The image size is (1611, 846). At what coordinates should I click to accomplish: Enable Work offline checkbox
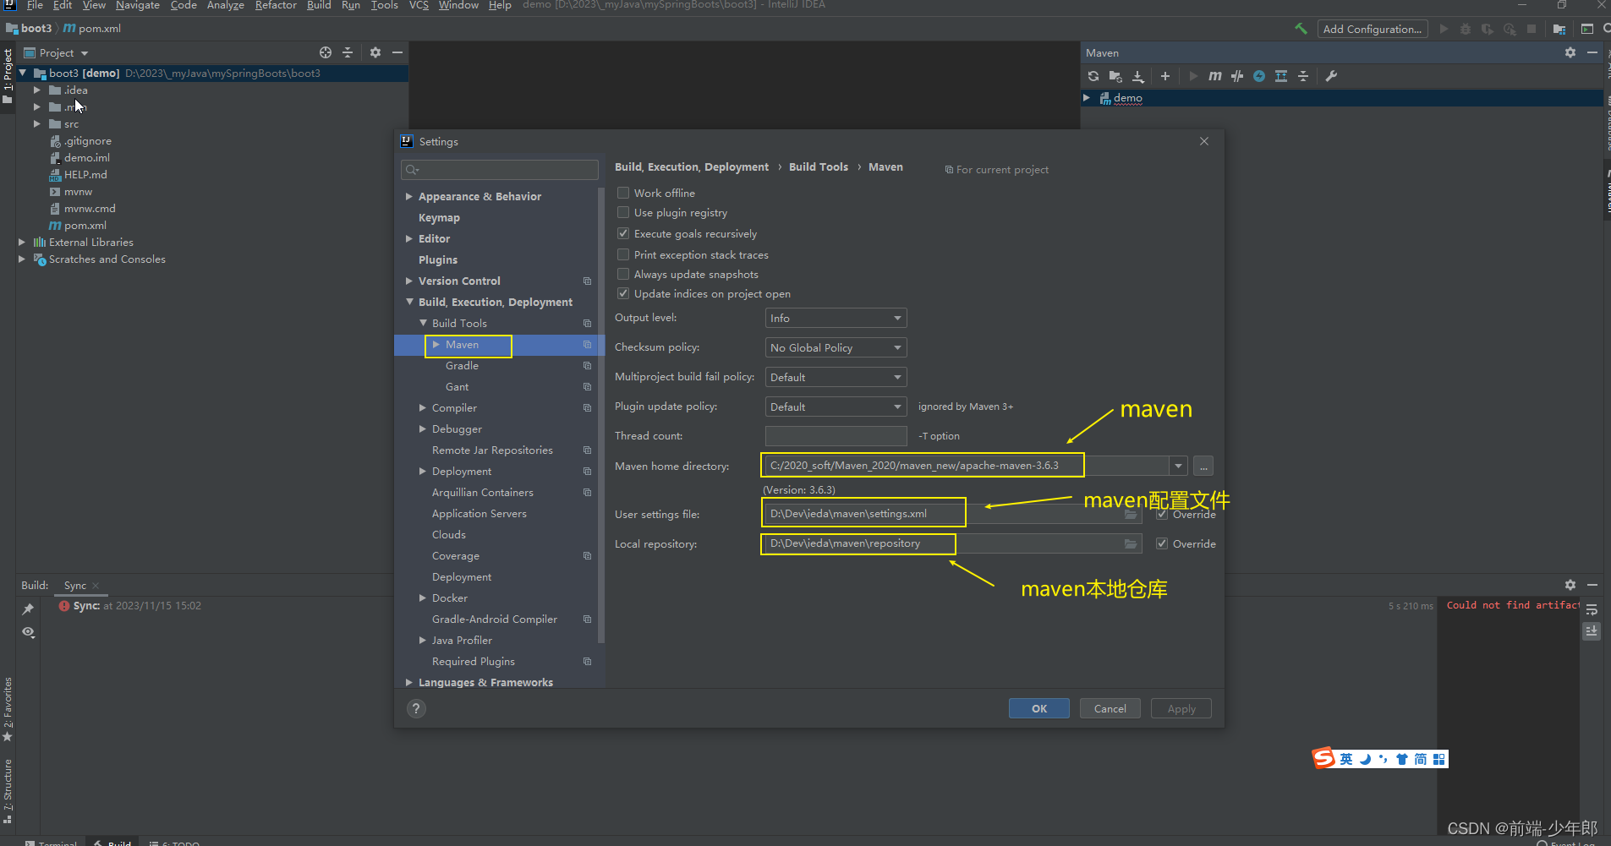coord(623,193)
